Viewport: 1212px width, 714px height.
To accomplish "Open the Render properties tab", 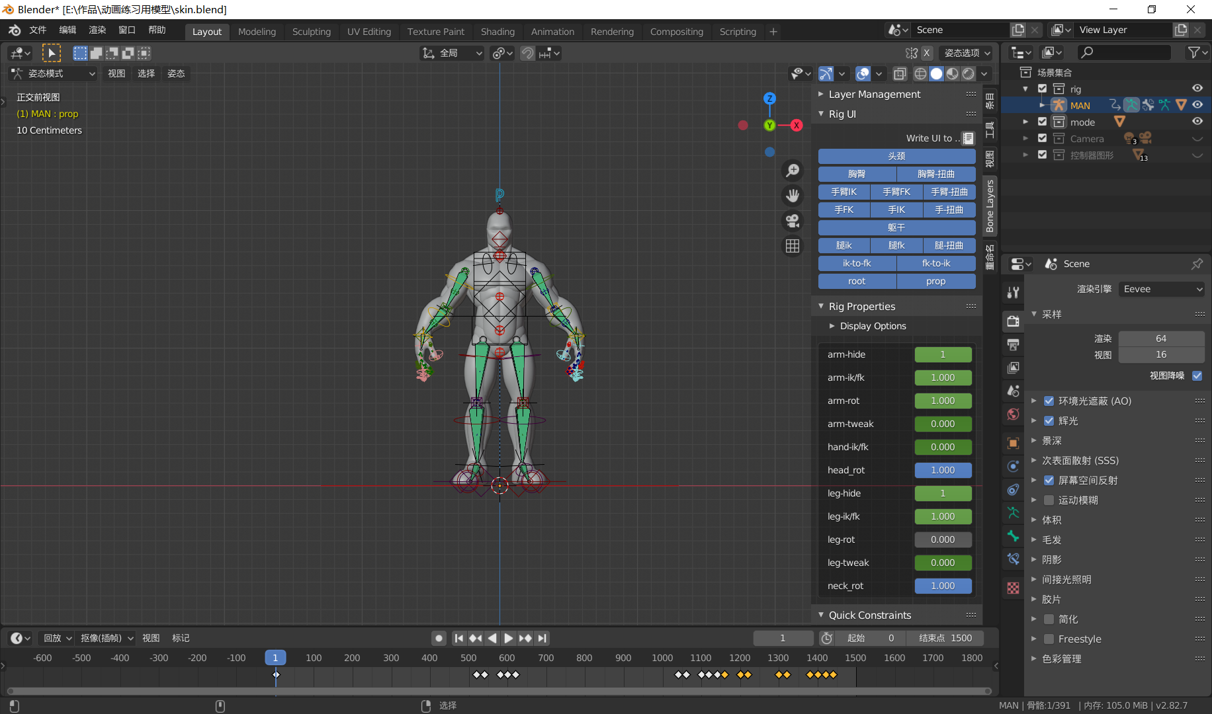I will (1013, 321).
